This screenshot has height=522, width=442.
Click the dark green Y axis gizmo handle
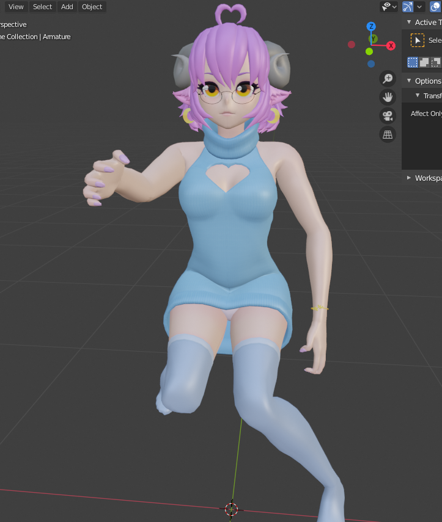[374, 39]
